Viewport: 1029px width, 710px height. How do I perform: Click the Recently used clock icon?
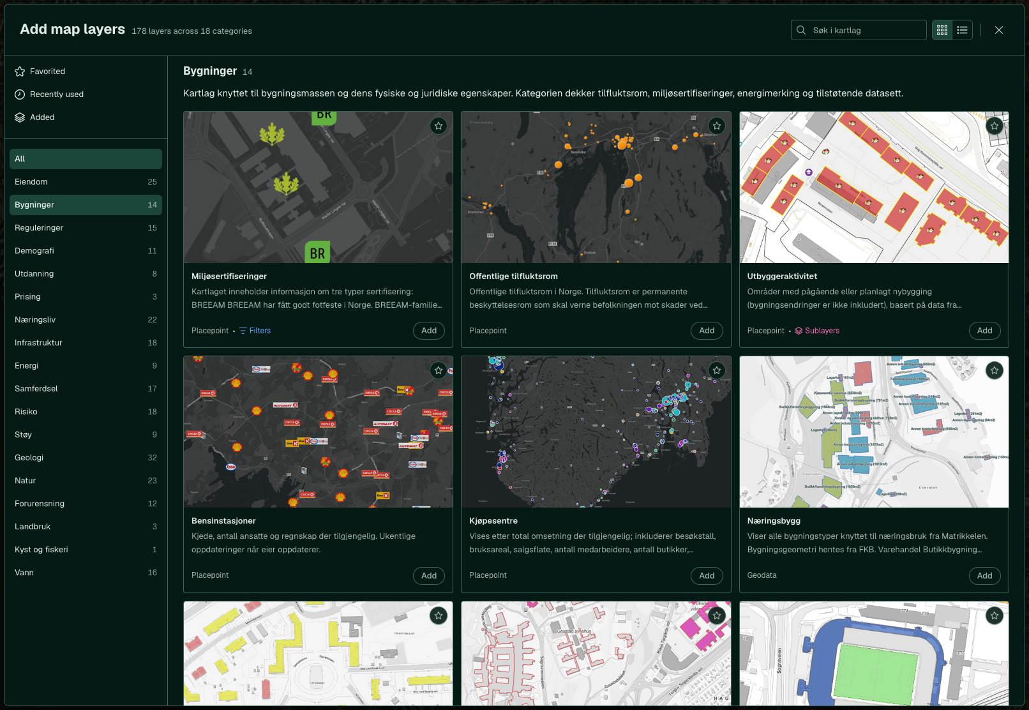pos(20,94)
